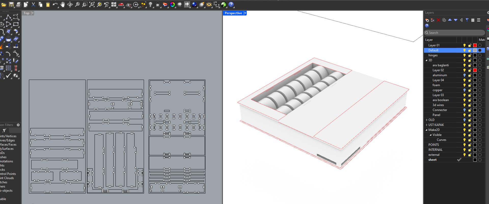The width and height of the screenshot is (489, 204).
Task: Click Layer 01 red color swatch
Action: pos(475,45)
